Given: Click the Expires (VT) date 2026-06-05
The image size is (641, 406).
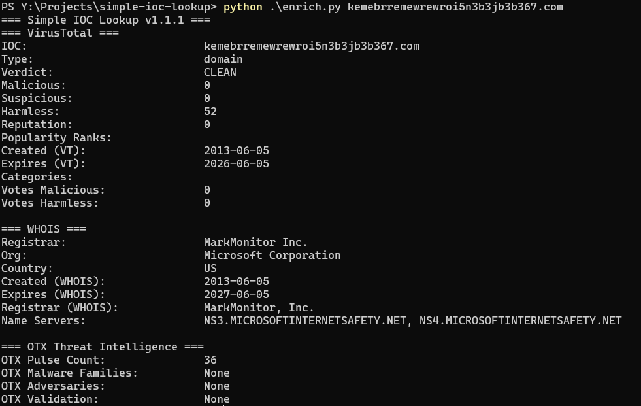Looking at the screenshot, I should 237,163.
